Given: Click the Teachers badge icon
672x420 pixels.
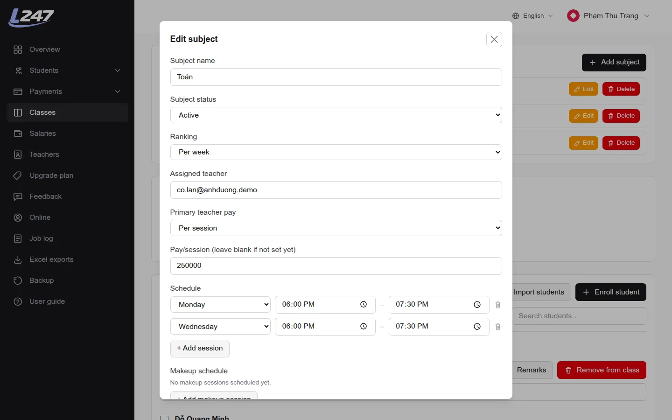Looking at the screenshot, I should [x=18, y=154].
